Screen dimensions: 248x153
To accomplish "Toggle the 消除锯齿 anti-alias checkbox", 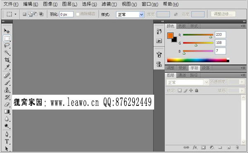I will pyautogui.click(x=78, y=14).
